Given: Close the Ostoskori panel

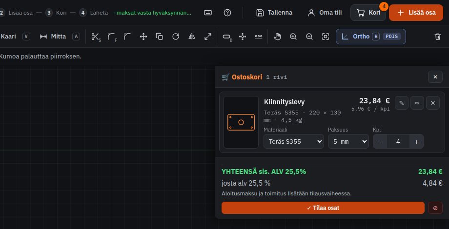Looking at the screenshot, I should pos(435,77).
